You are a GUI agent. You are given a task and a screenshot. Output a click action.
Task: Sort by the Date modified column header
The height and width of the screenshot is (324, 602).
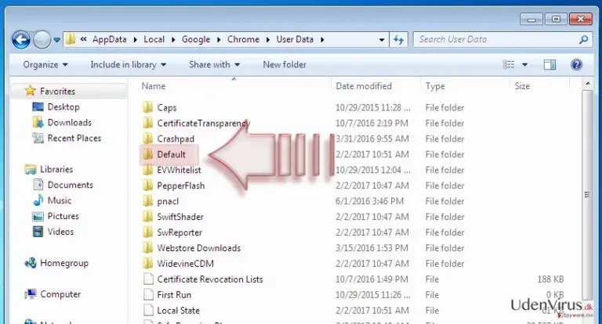364,86
